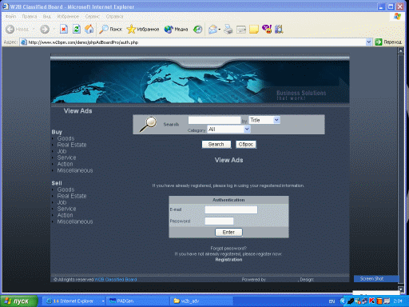Click the tray expand arrow icon
The width and height of the screenshot is (409, 307).
(x=343, y=301)
